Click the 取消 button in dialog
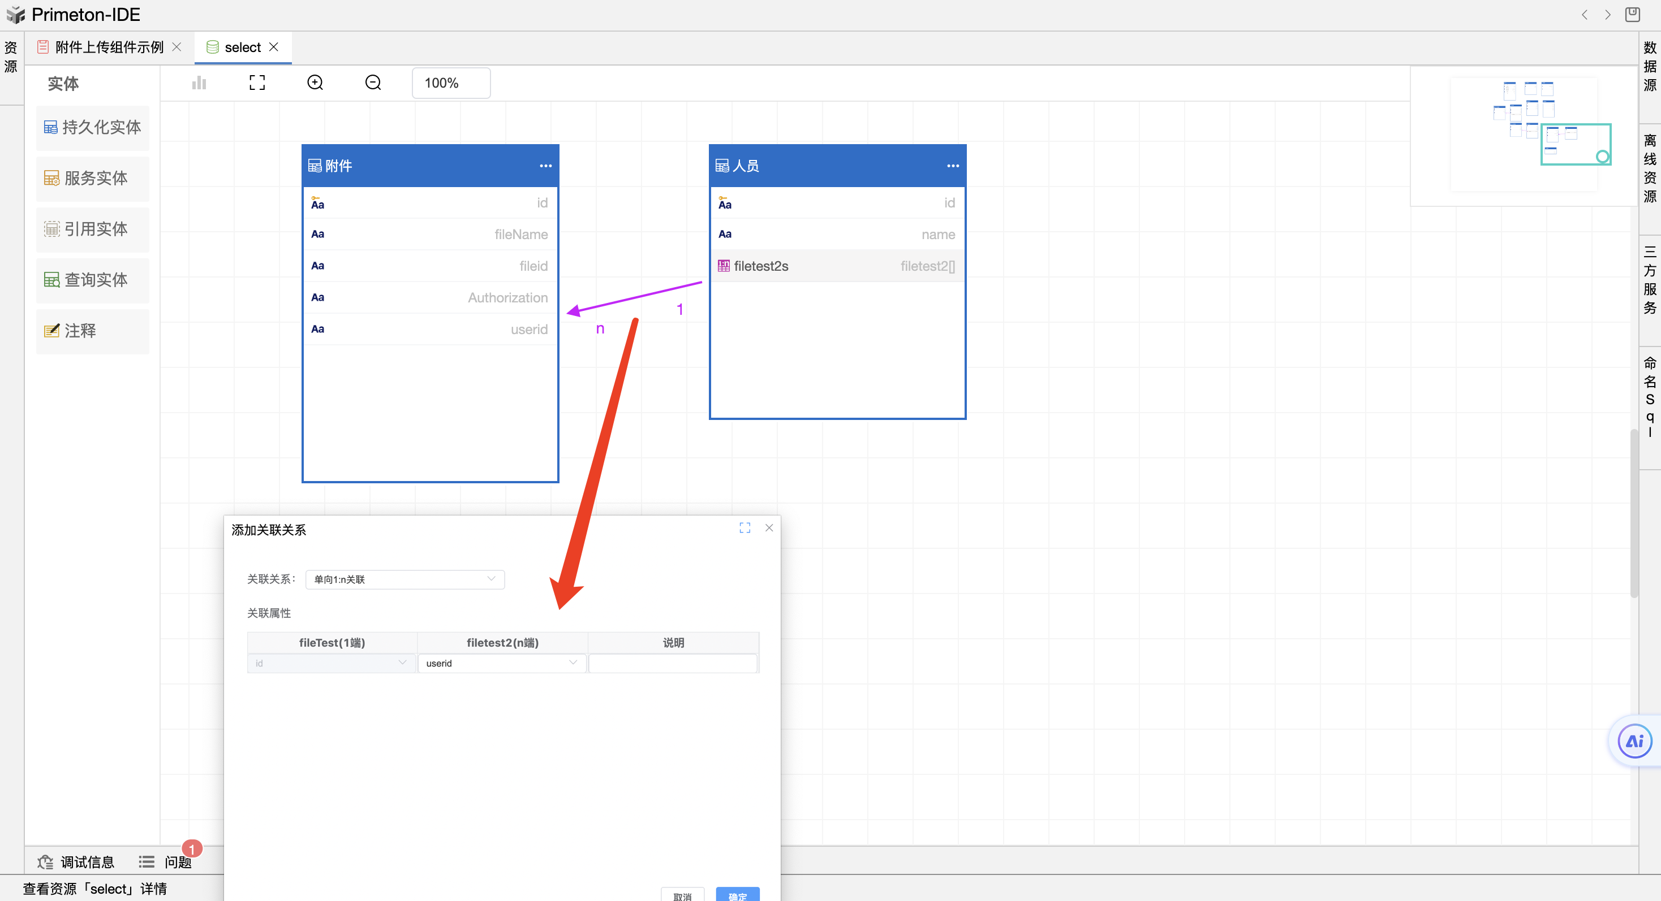1661x901 pixels. tap(682, 895)
